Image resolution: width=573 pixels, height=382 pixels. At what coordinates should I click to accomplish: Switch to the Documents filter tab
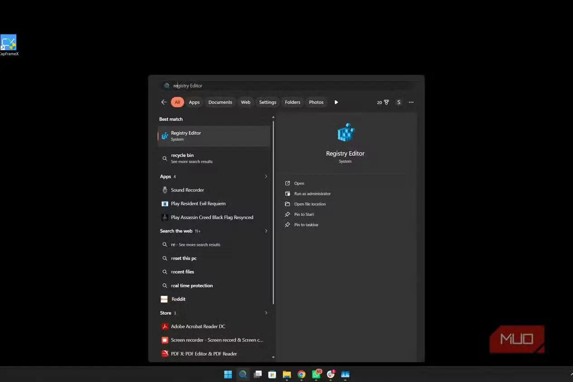[220, 102]
